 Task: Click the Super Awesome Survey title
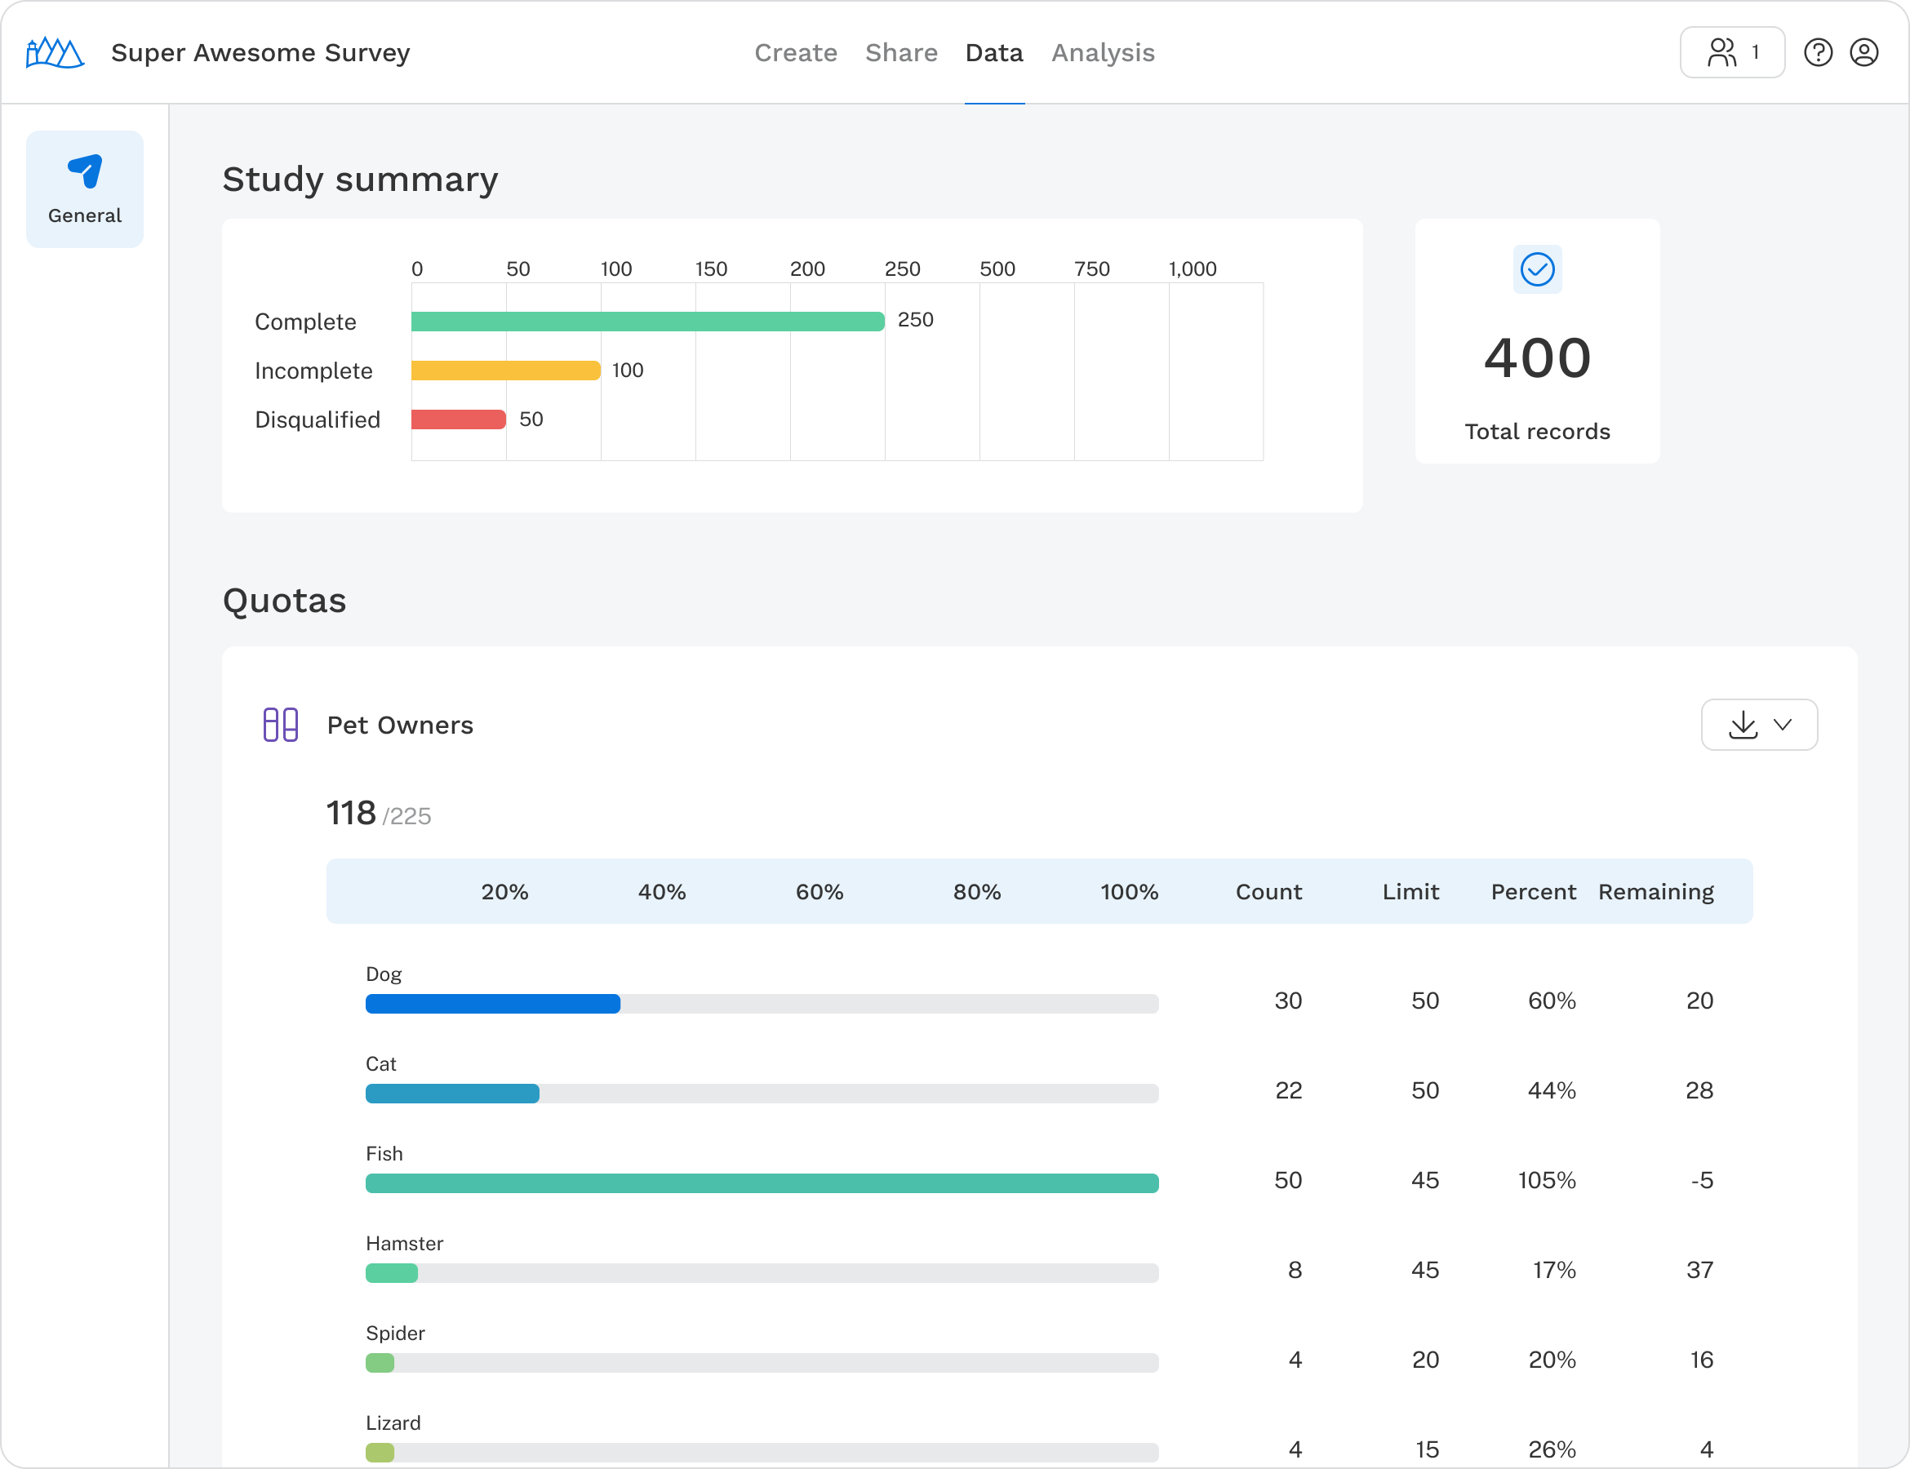click(260, 52)
